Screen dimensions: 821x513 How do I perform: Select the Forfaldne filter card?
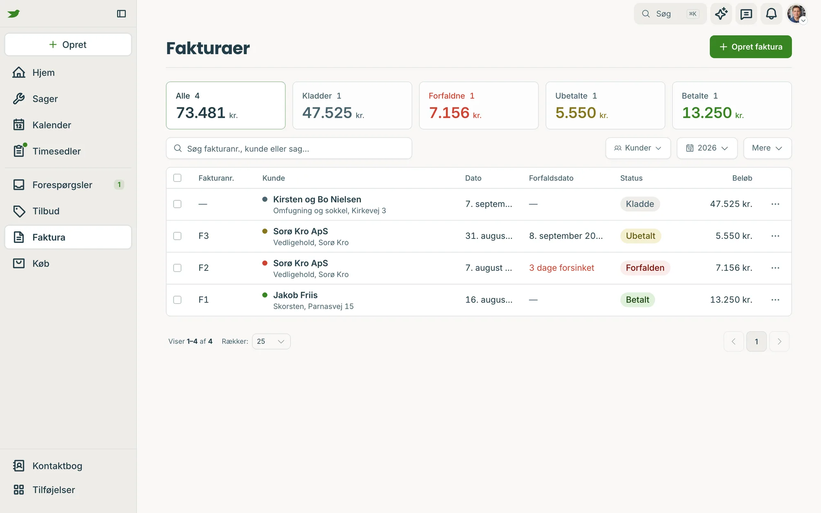click(479, 105)
